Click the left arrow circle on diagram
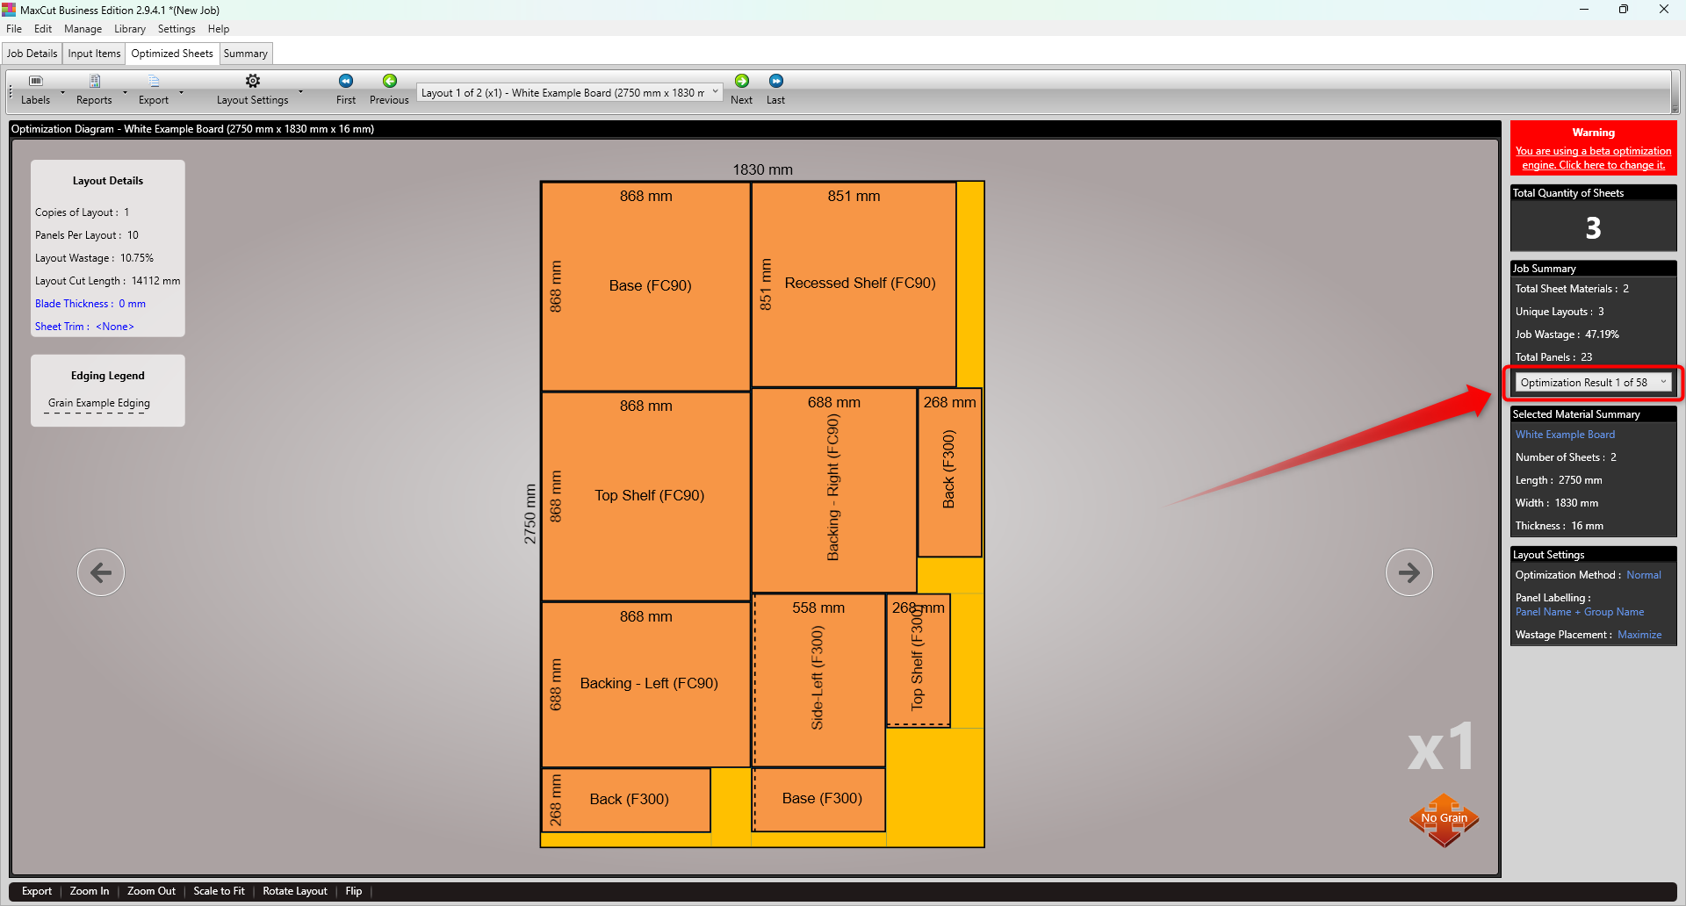This screenshot has width=1686, height=906. [x=101, y=572]
